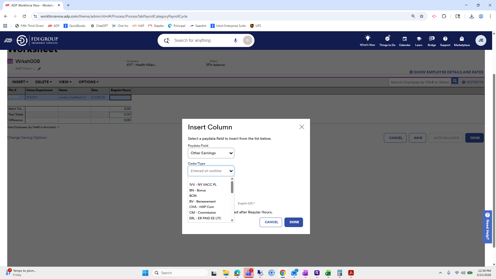Open Excel from the Windows taskbar
The width and height of the screenshot is (496, 279).
(x=328, y=273)
